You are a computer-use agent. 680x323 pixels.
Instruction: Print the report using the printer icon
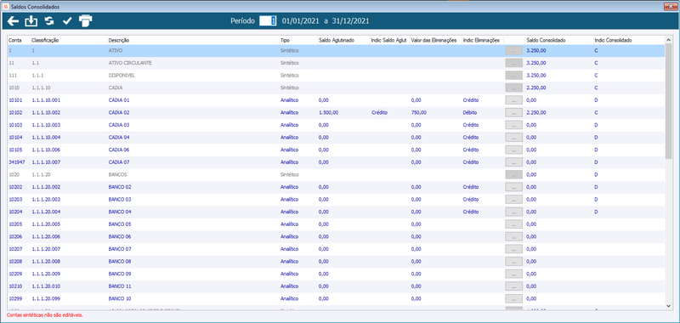[x=86, y=20]
